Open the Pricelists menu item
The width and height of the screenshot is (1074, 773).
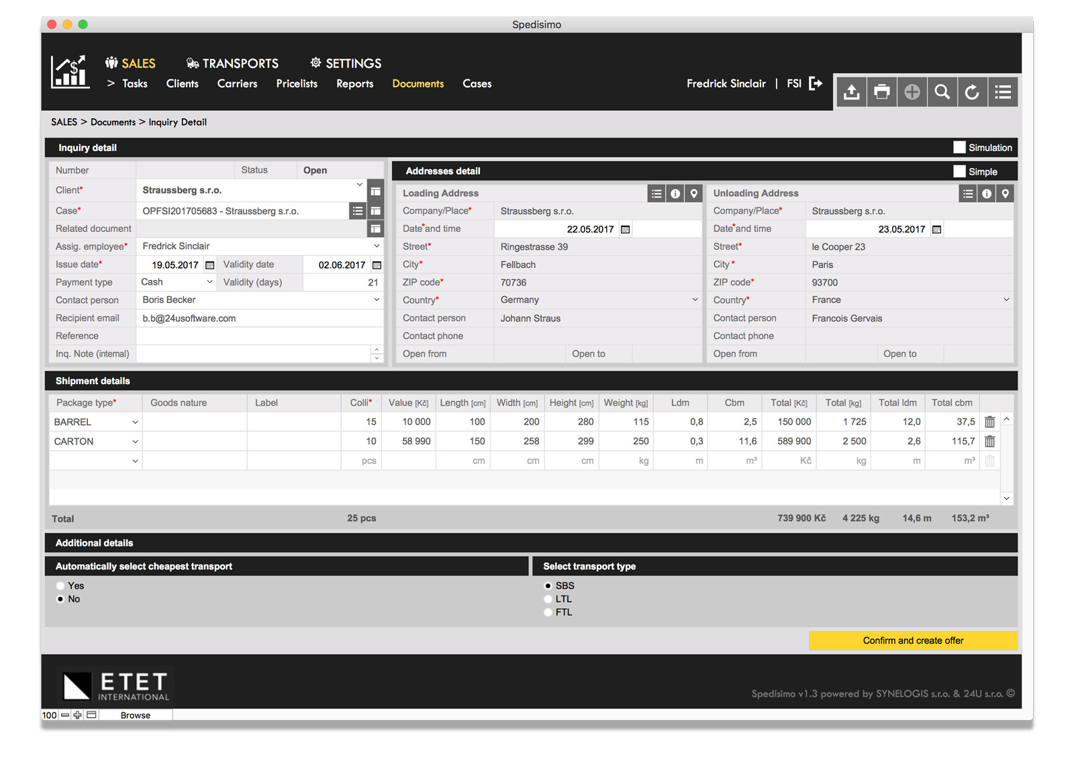(x=297, y=83)
